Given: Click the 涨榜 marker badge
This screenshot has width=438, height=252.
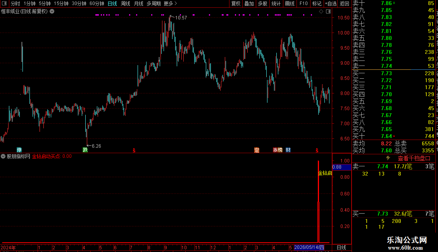Looking at the screenshot, I should coord(278,150).
